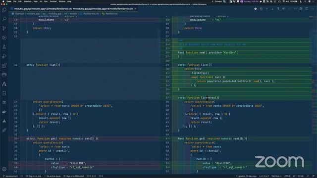This screenshot has height=178, width=317.
Task: Click line number 47 in right gutter
Action: (167, 138)
